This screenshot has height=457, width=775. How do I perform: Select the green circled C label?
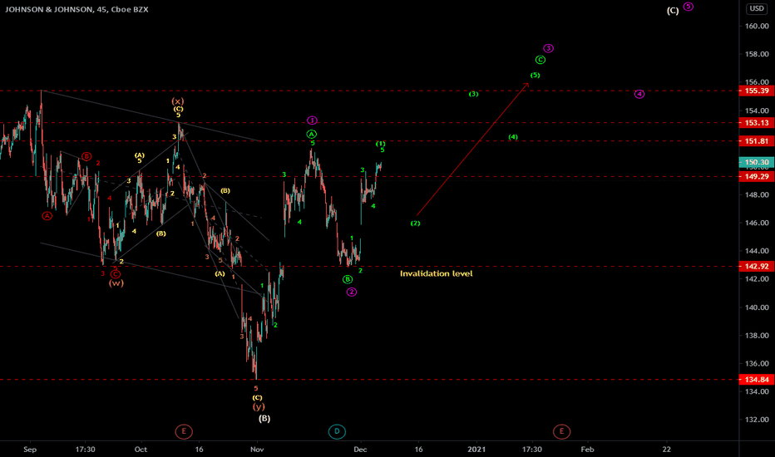coord(541,60)
